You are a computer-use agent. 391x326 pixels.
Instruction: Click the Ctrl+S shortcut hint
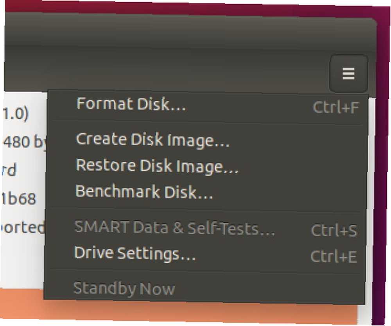pyautogui.click(x=334, y=230)
